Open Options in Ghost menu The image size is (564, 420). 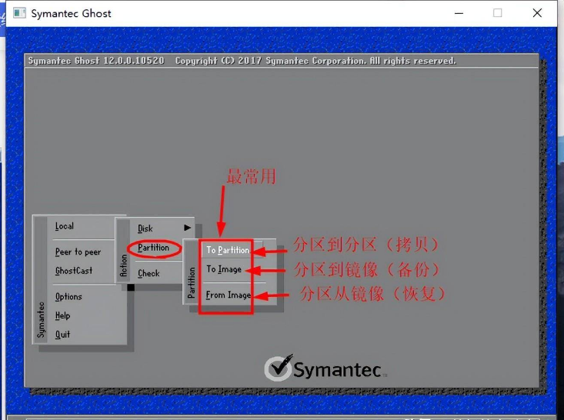[68, 297]
